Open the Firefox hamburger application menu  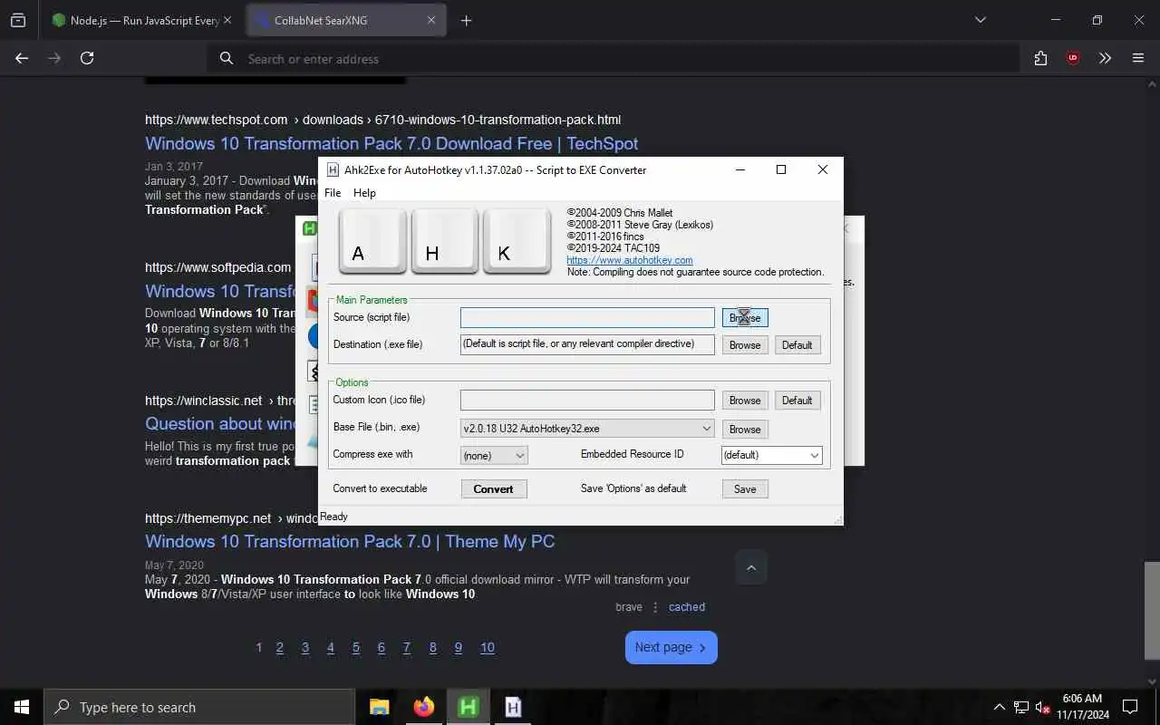pos(1138,58)
